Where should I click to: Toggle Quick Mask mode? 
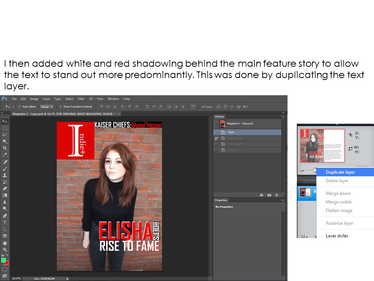point(5,269)
